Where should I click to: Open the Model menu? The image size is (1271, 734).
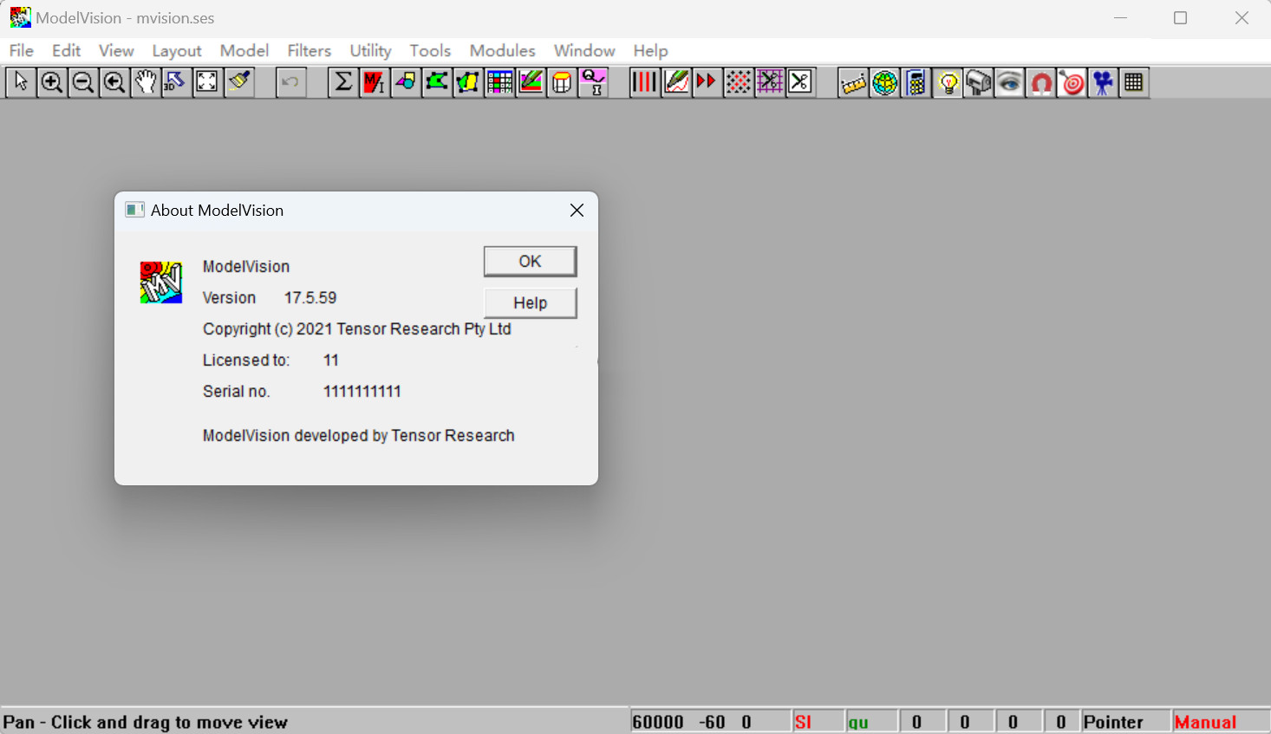244,51
